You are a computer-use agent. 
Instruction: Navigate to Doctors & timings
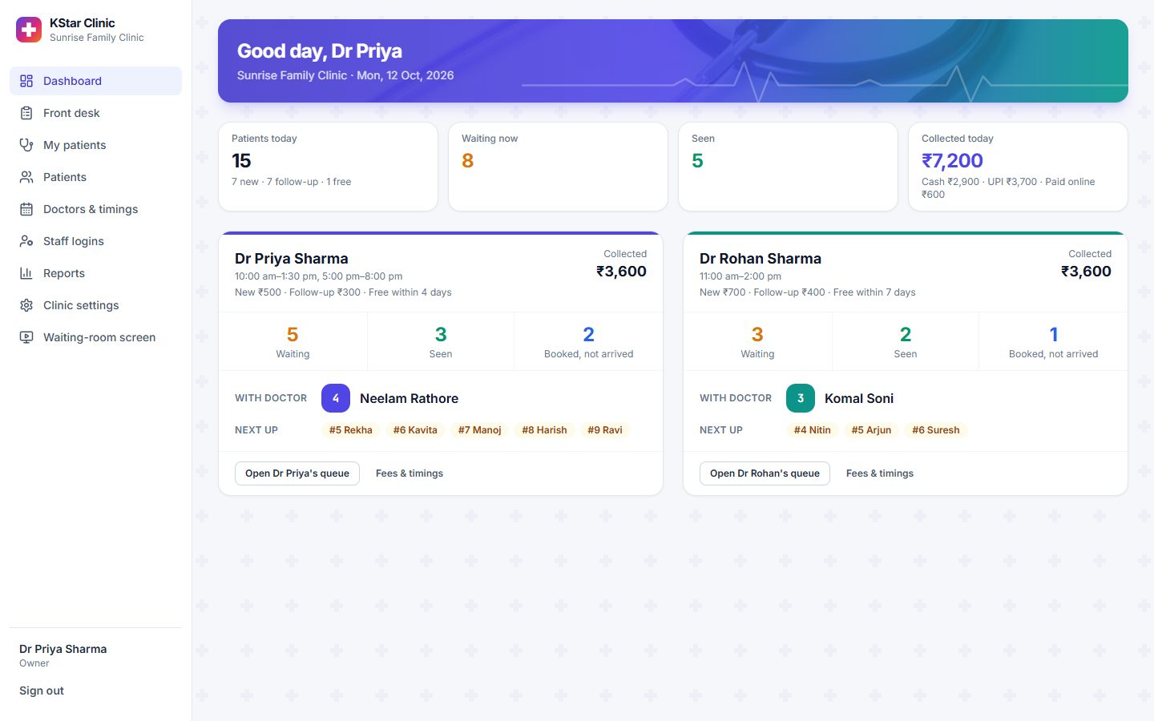(x=95, y=209)
